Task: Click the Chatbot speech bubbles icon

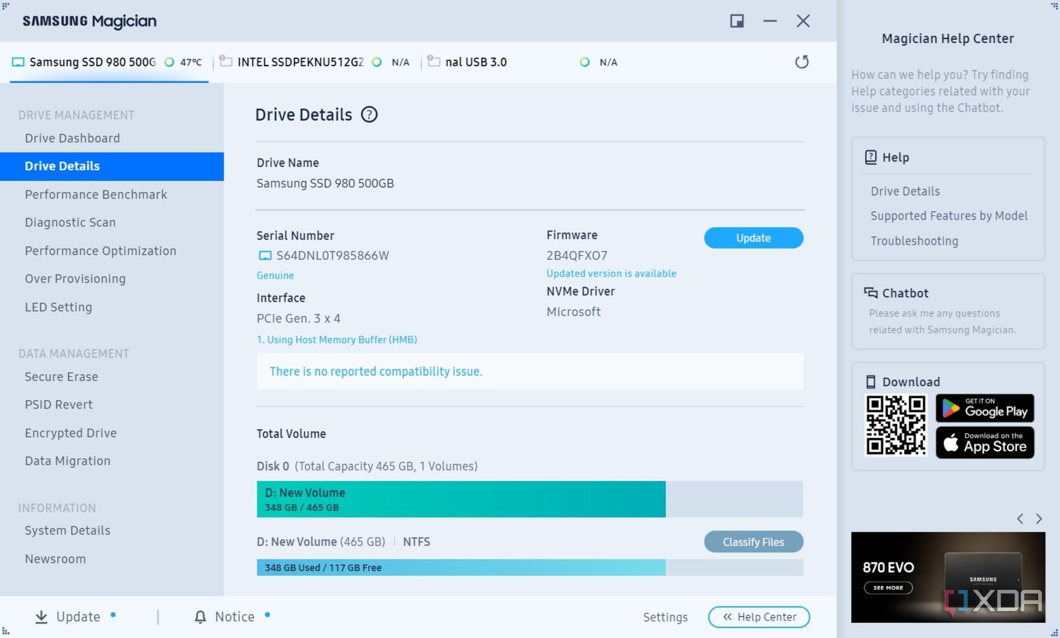Action: click(871, 293)
